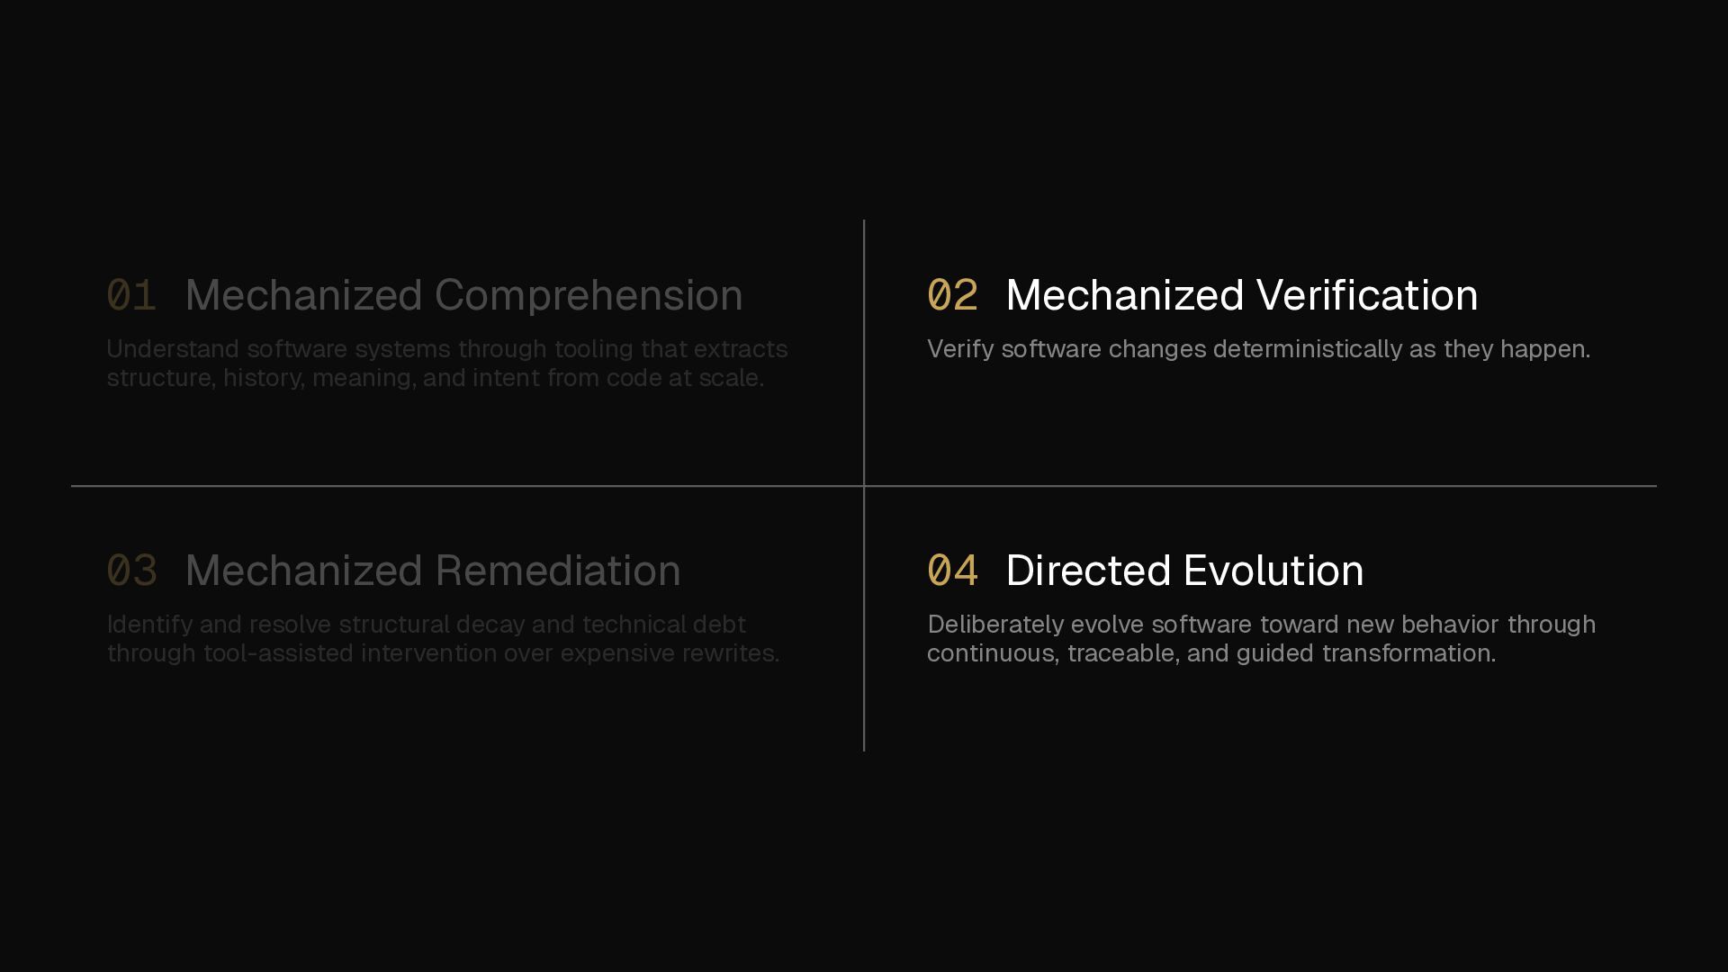Click the word "deterministically" in Verification text

tap(1307, 349)
